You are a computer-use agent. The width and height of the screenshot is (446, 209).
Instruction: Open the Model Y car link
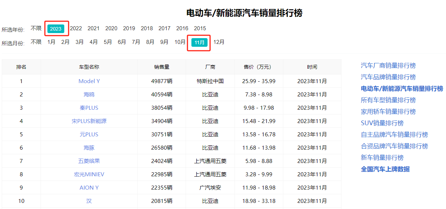pos(89,81)
